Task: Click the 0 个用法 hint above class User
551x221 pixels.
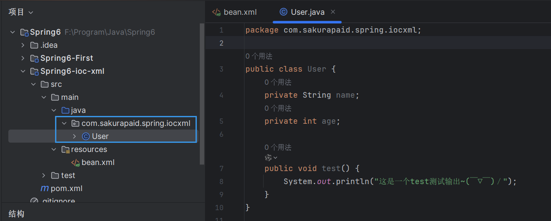Action: (259, 56)
